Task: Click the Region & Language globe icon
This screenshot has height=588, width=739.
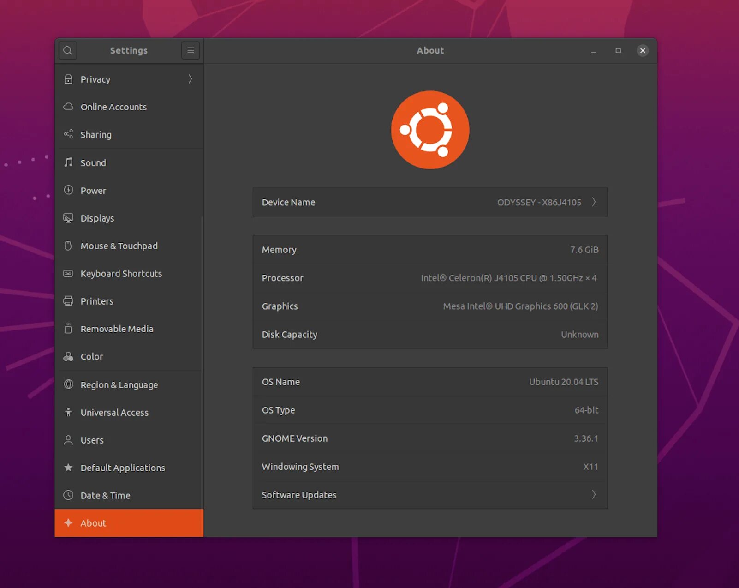Action: pyautogui.click(x=68, y=384)
